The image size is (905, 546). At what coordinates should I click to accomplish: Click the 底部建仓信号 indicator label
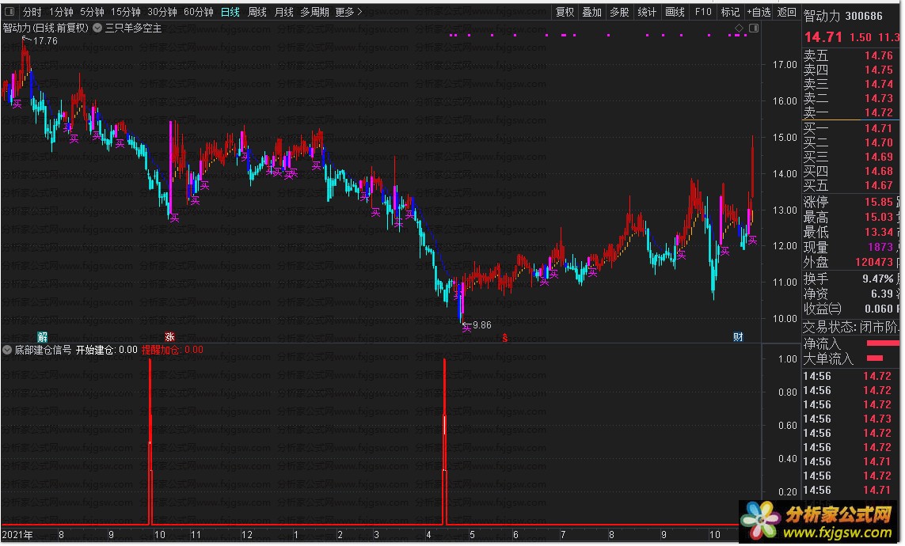[x=43, y=350]
